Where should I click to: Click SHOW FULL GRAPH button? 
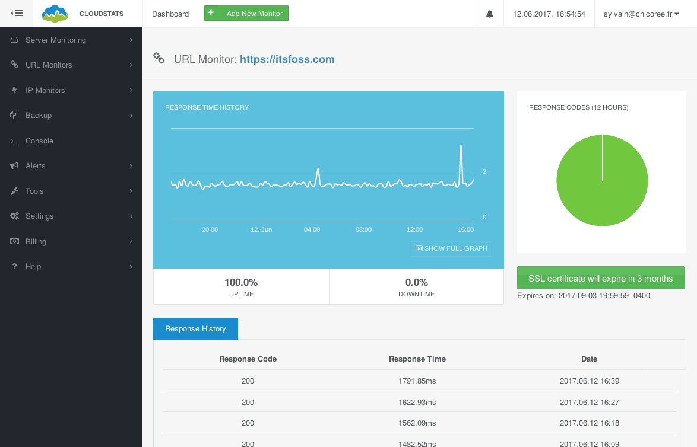(451, 248)
